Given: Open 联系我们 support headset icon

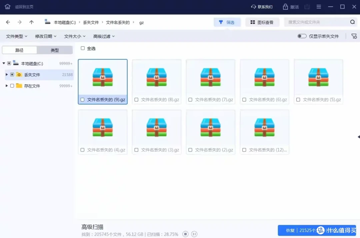Looking at the screenshot, I should [x=253, y=7].
